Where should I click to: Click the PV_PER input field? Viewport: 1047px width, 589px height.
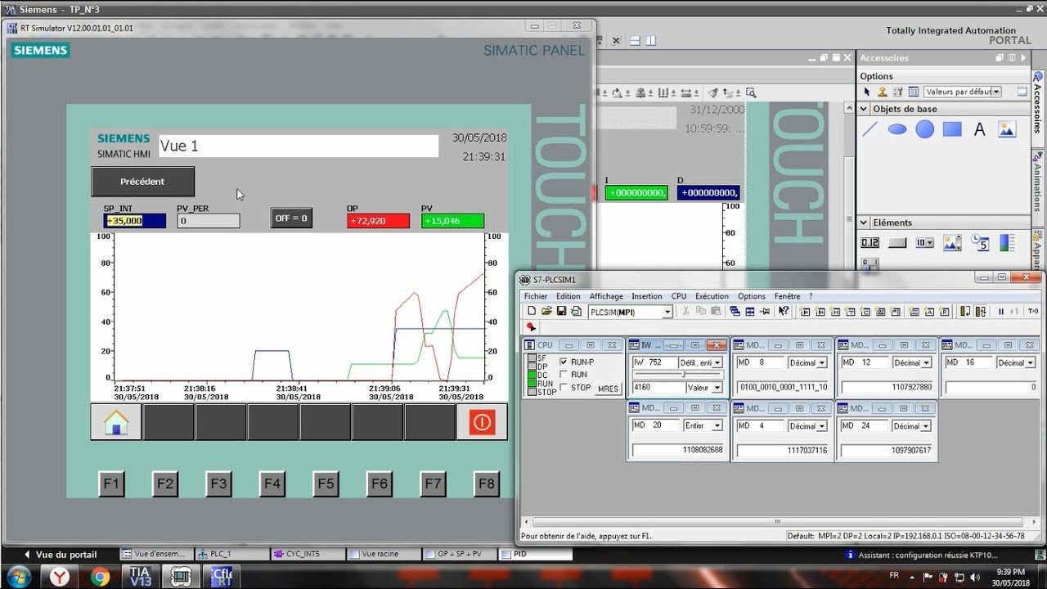209,221
